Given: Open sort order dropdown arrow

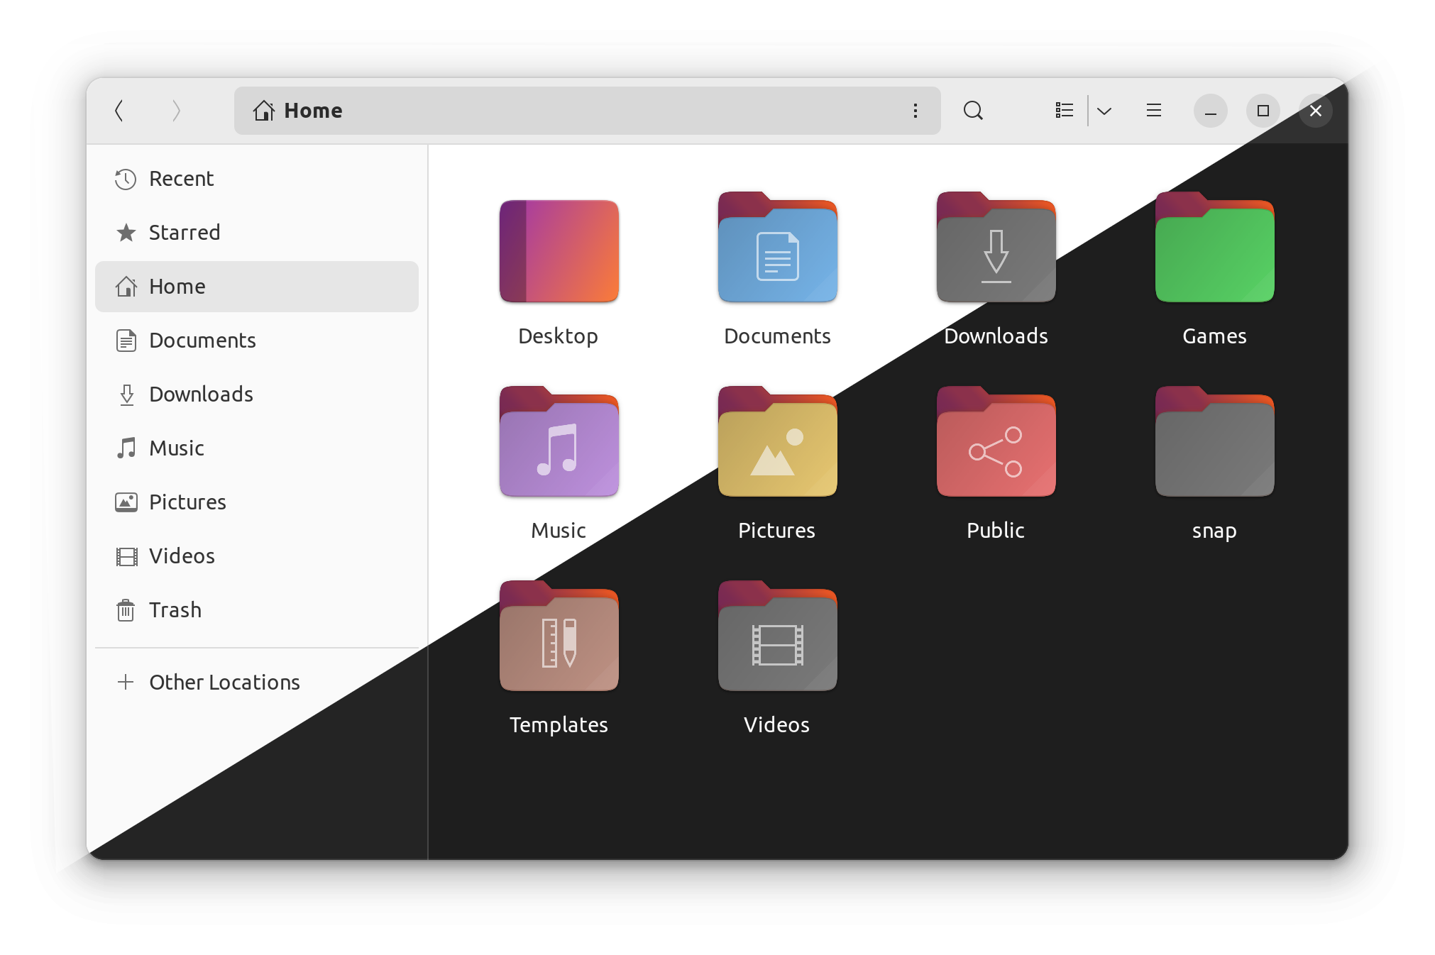Looking at the screenshot, I should point(1106,111).
